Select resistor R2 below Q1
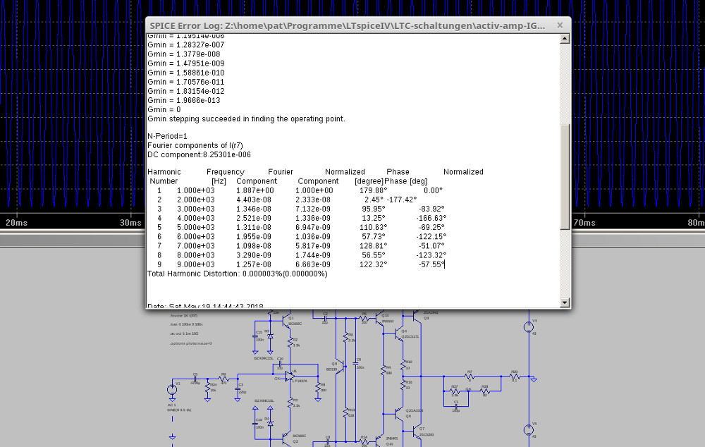Image resolution: width=705 pixels, height=447 pixels. tap(290, 341)
